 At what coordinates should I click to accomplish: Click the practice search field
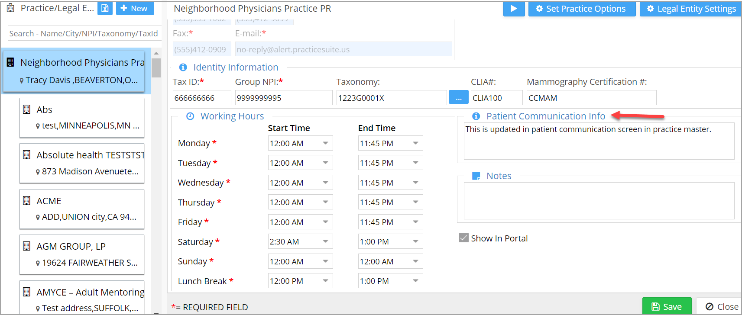(x=84, y=33)
